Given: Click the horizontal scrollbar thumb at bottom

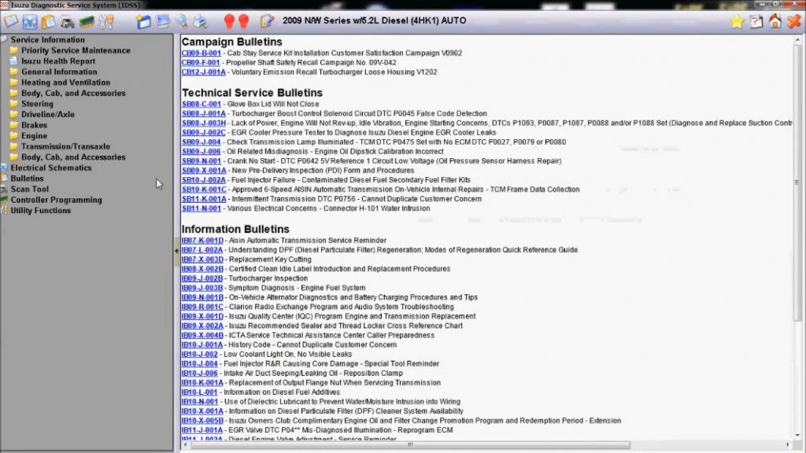Looking at the screenshot, I should coord(409,445).
